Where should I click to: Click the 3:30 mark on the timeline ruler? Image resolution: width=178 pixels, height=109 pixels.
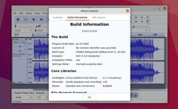140,35
